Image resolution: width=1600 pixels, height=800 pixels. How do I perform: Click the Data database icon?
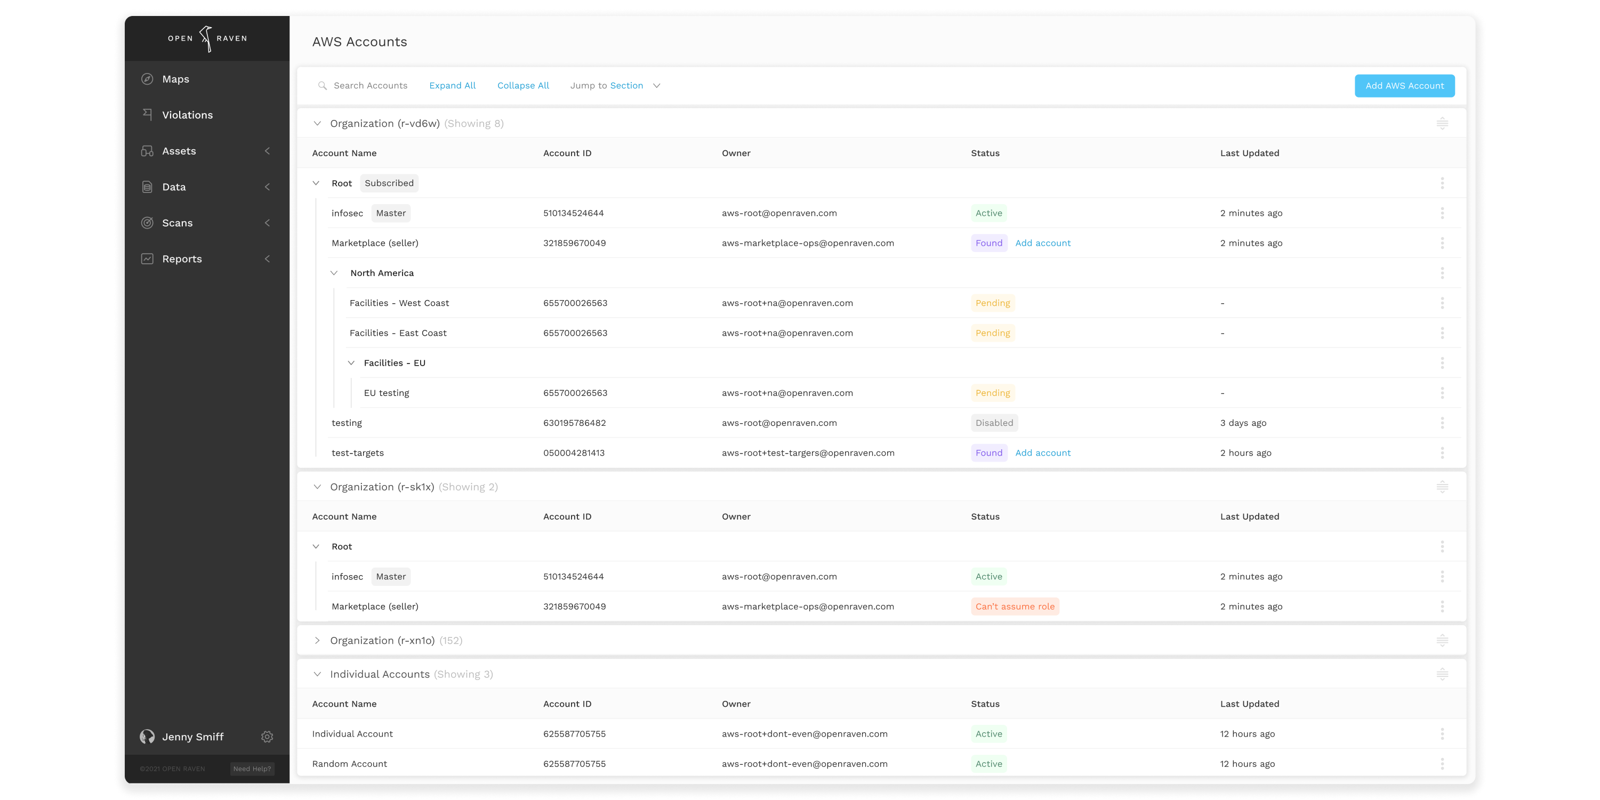(147, 187)
